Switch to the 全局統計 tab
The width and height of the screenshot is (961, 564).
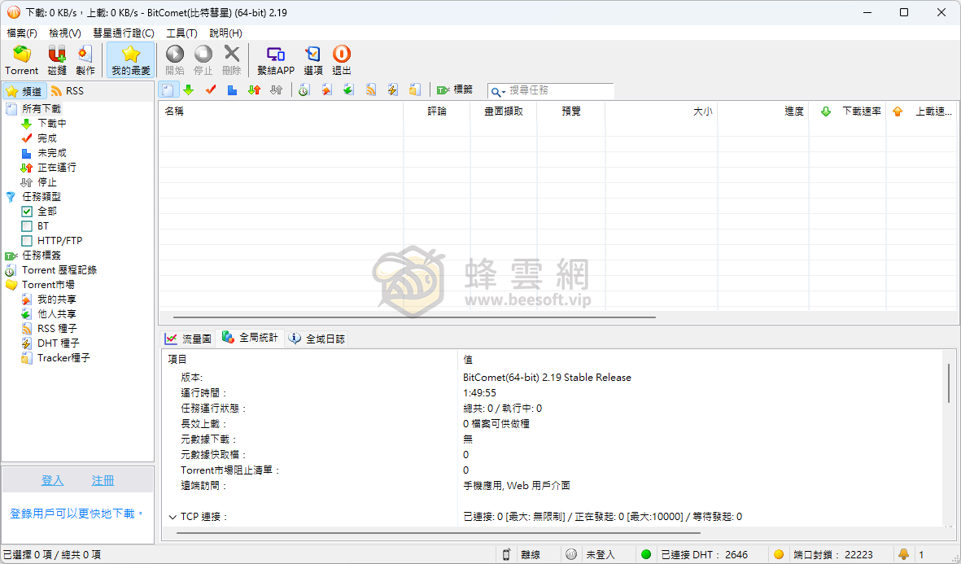250,338
